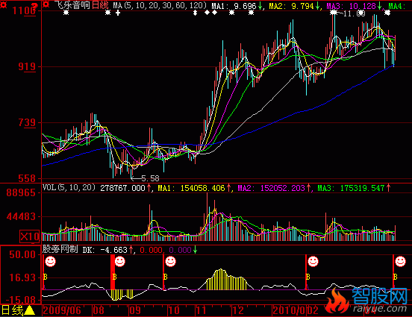Open the VOL(5,10,20) indicator settings
The image size is (412, 317).
point(69,187)
